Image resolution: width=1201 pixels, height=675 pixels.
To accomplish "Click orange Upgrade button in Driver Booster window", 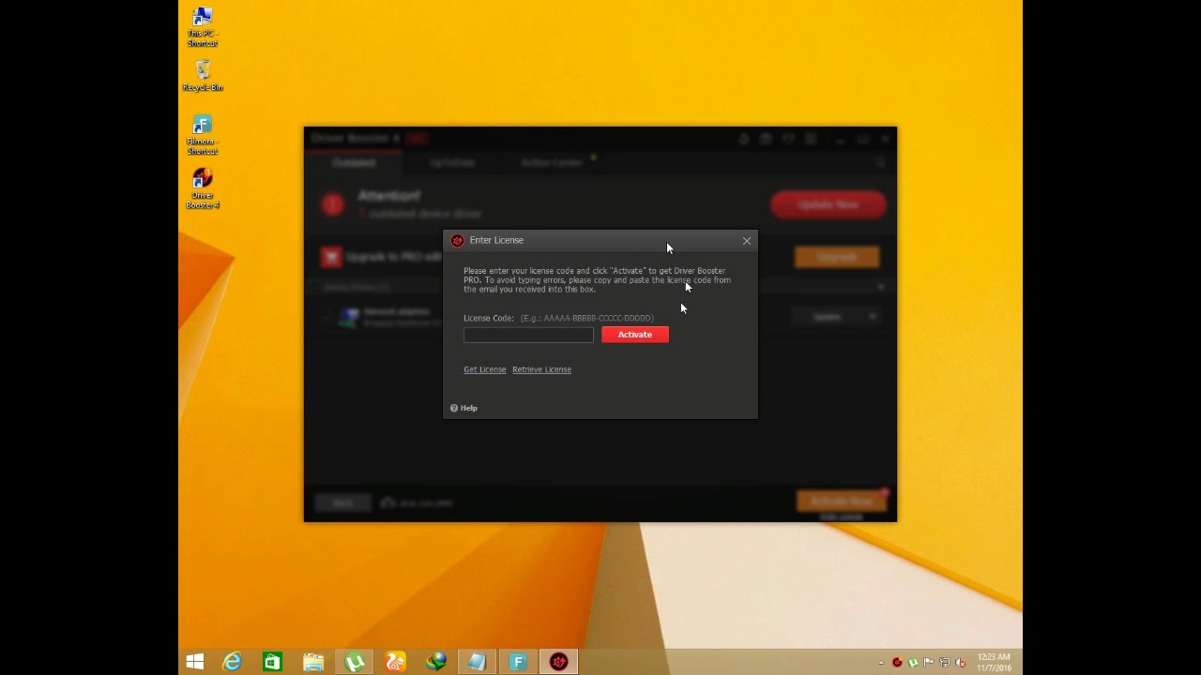I will pos(837,257).
